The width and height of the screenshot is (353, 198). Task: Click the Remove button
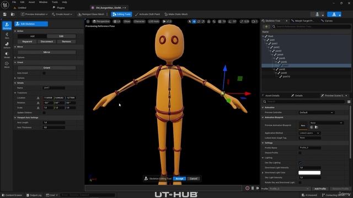(x=66, y=42)
